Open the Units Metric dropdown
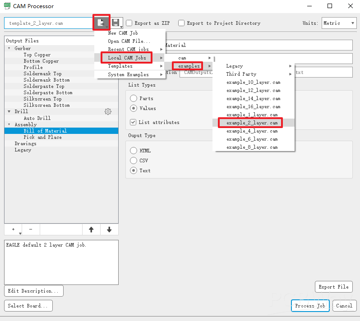Viewport: 360px width, 321px height. pyautogui.click(x=339, y=23)
